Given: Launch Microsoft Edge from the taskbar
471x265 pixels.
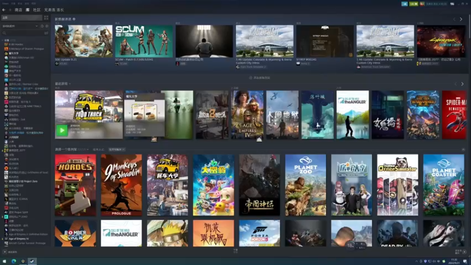Looking at the screenshot, I should coord(14,261).
